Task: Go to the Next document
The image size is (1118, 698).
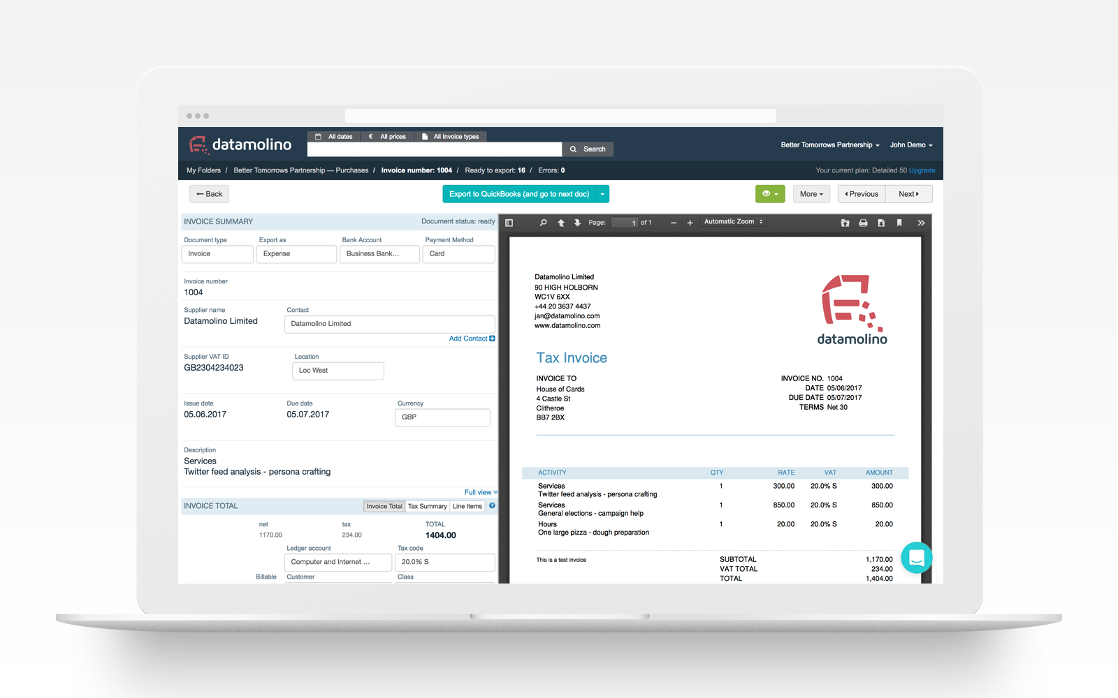Action: tap(909, 194)
